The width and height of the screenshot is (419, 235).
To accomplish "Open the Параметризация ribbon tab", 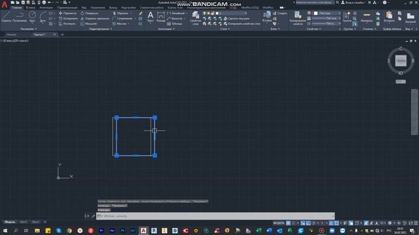I will (x=67, y=8).
